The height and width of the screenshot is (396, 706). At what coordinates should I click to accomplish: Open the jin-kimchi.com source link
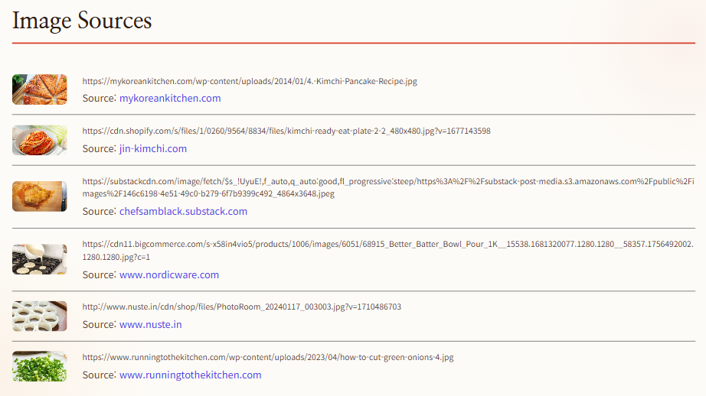(x=152, y=149)
